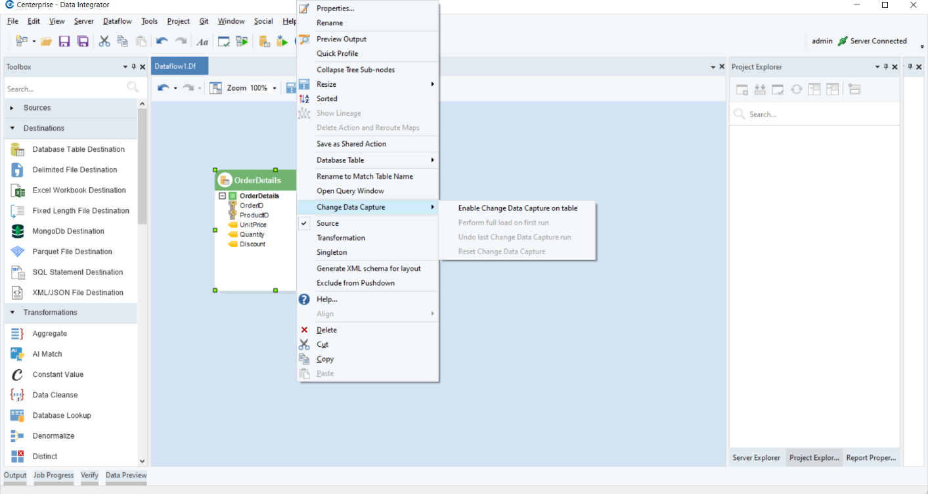Click the Cut scissors icon in main toolbar

coord(104,41)
